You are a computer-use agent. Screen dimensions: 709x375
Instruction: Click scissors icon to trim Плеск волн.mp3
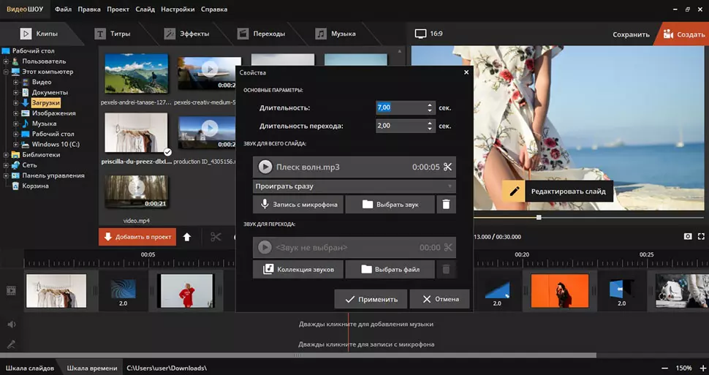pos(447,167)
